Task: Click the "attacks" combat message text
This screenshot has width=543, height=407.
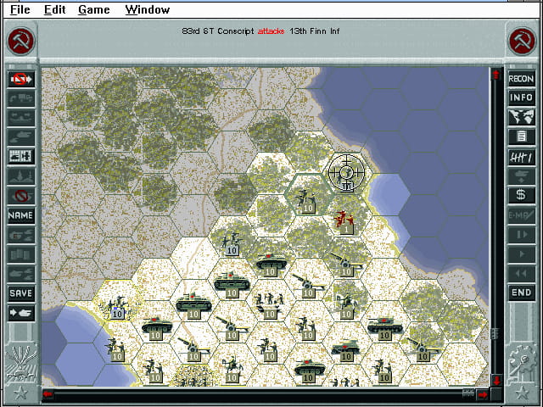Action: [271, 31]
